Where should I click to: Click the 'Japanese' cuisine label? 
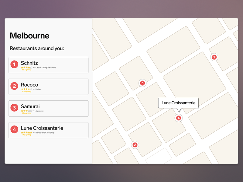(x=39, y=111)
